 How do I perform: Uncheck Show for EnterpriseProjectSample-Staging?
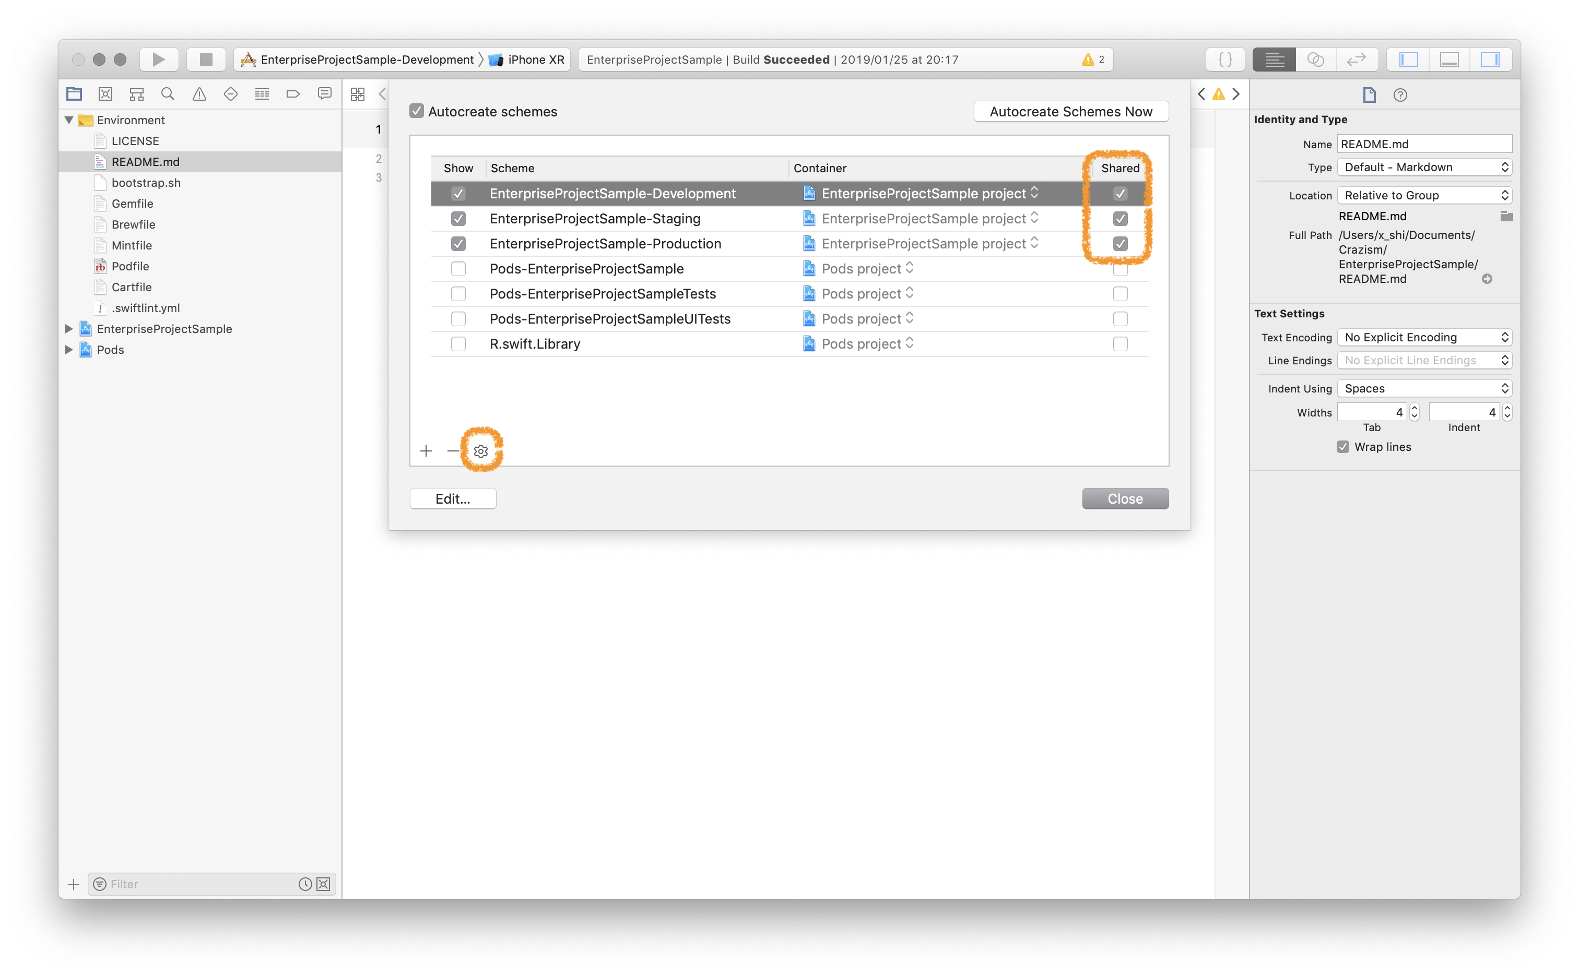[x=458, y=219]
